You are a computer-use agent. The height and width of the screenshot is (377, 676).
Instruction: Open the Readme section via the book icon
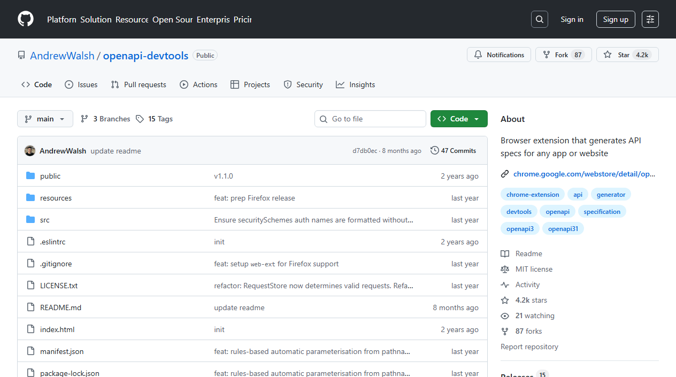(505, 253)
